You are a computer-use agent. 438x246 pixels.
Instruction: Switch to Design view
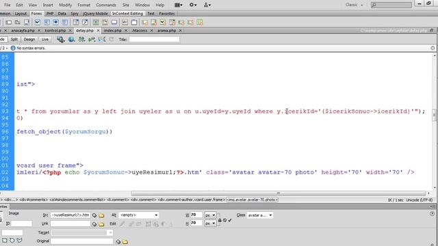(29, 40)
